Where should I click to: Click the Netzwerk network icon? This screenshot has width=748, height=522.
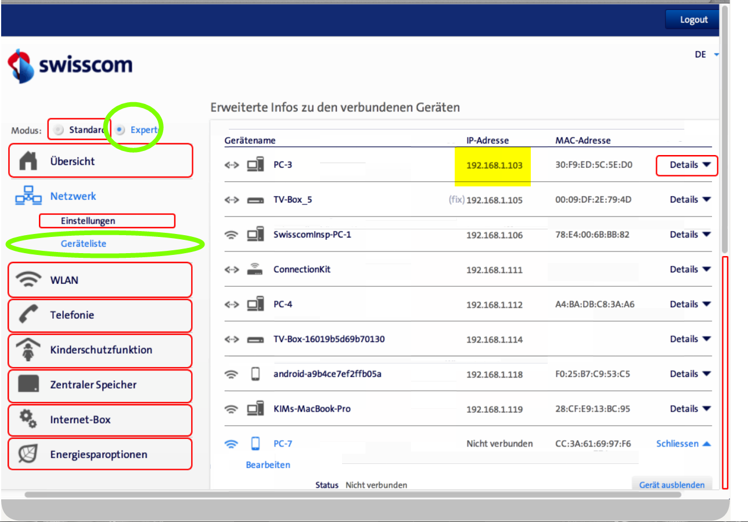point(28,196)
